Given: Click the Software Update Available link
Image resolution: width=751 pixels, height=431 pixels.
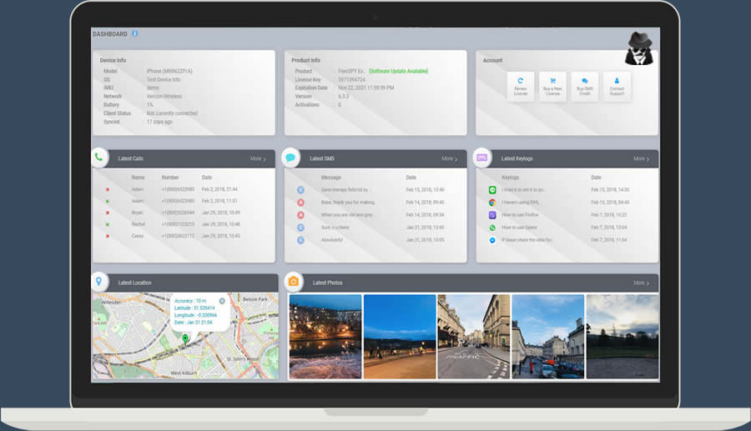Looking at the screenshot, I should (x=399, y=71).
